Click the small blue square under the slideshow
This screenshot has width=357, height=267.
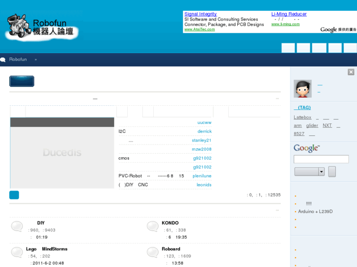14,195
